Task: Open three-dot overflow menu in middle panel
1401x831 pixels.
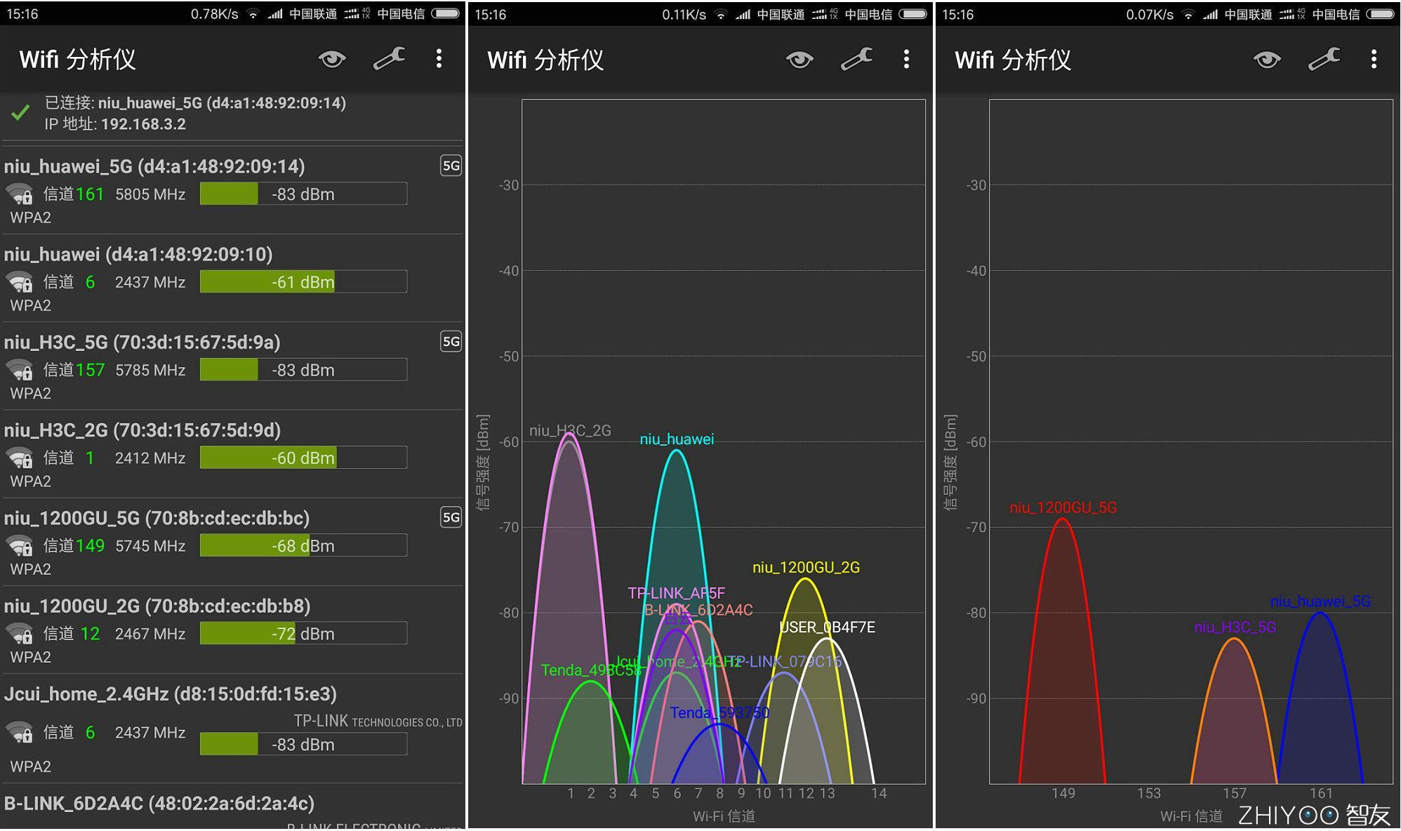Action: [x=907, y=60]
